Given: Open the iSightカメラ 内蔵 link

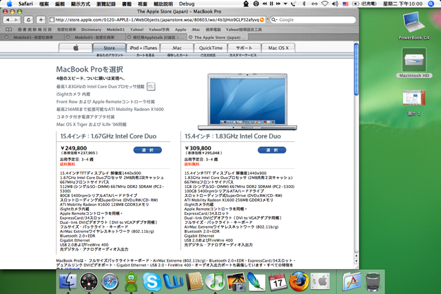Looking at the screenshot, I should pyautogui.click(x=73, y=94).
